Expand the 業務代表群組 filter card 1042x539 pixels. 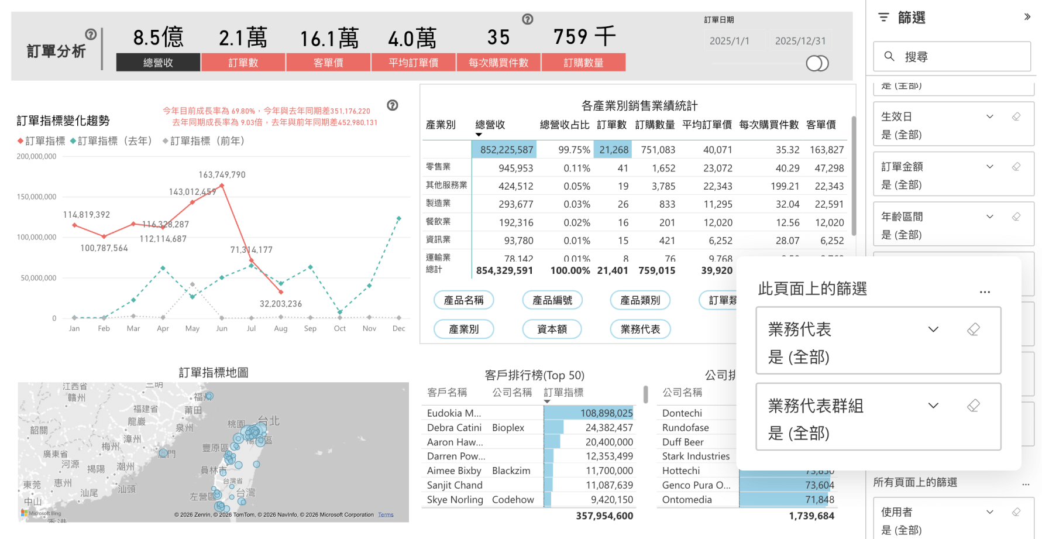[x=933, y=406]
